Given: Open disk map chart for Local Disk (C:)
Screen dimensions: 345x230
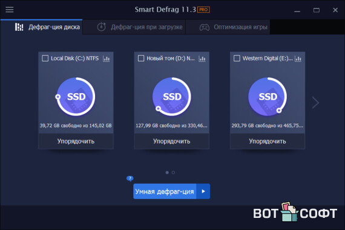Looking at the screenshot, I should [x=107, y=59].
